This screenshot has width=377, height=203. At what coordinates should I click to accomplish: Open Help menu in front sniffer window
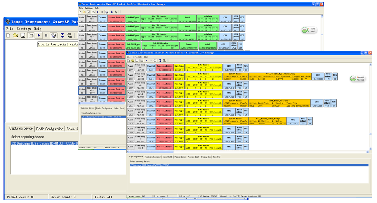point(146,57)
